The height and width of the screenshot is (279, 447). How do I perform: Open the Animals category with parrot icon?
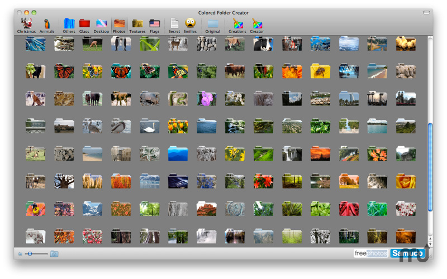click(x=47, y=26)
